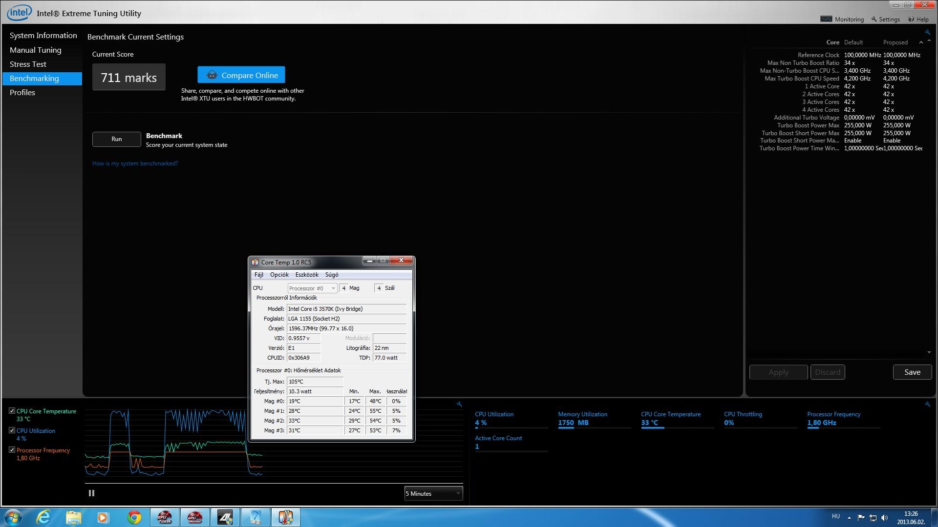Open Windows Start menu
Viewport: 938px width, 527px height.
(13, 517)
